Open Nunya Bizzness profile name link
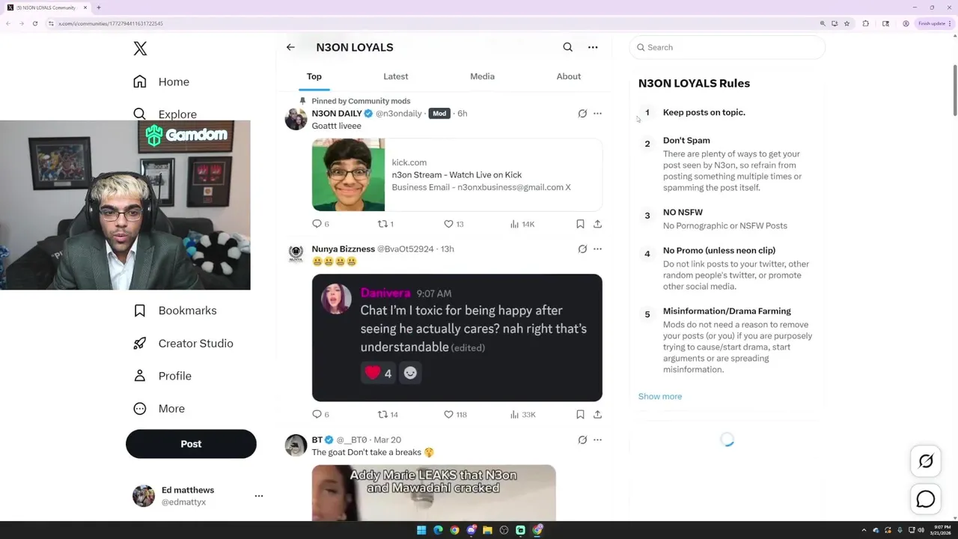 point(343,249)
